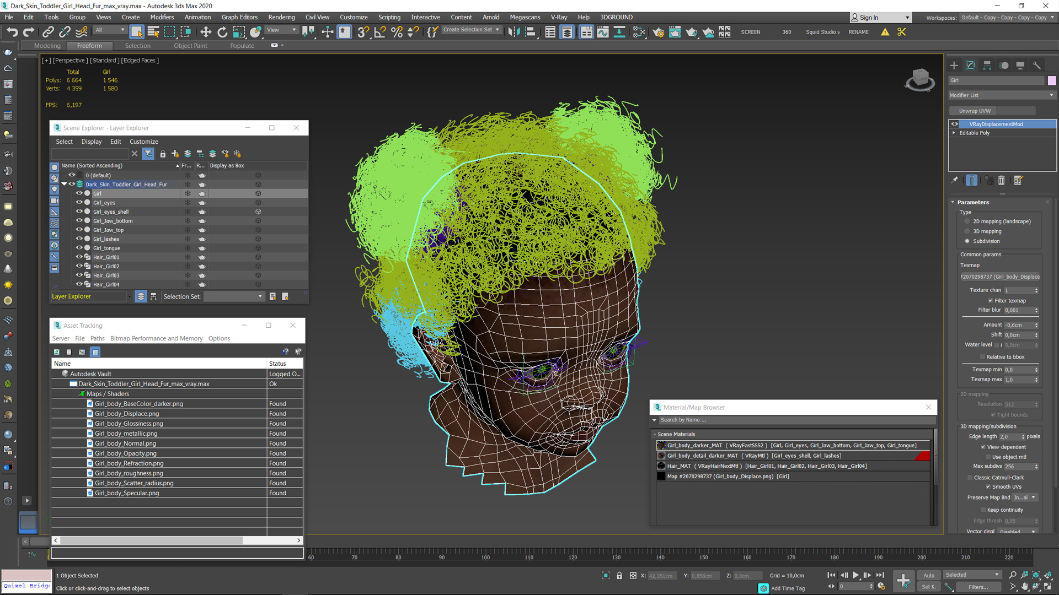
Task: Click the ViewCube in viewport
Action: click(x=919, y=80)
